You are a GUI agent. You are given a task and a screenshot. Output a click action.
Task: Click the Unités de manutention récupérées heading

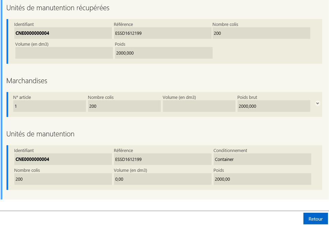click(58, 8)
